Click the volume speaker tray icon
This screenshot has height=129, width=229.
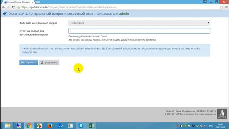click(205, 126)
